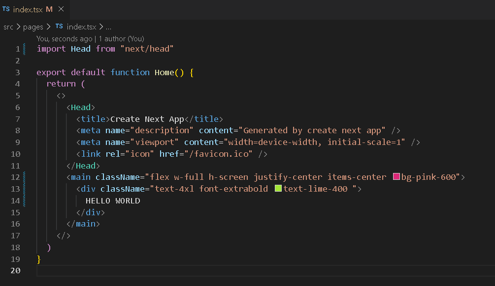
Task: Open the index.tsx breadcrumb dropdown
Action: click(81, 27)
